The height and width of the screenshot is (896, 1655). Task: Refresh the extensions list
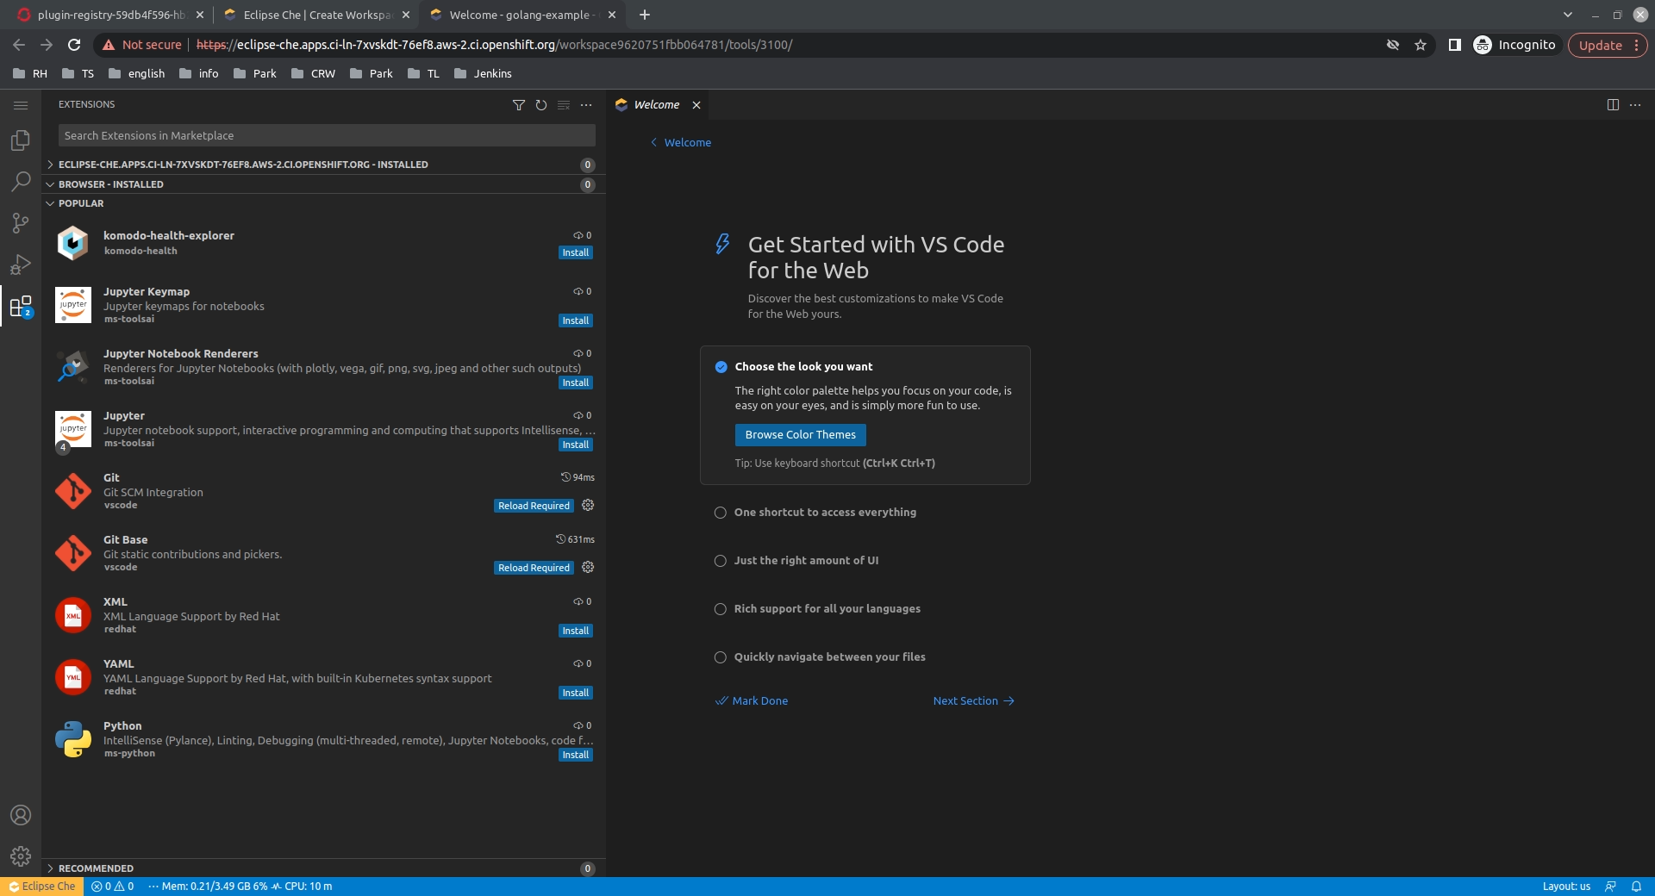pyautogui.click(x=541, y=105)
